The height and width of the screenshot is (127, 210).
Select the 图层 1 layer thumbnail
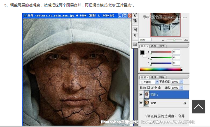point(146,95)
